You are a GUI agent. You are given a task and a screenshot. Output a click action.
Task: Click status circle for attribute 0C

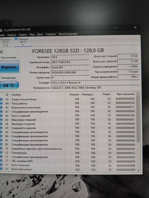pyautogui.click(x=1, y=107)
